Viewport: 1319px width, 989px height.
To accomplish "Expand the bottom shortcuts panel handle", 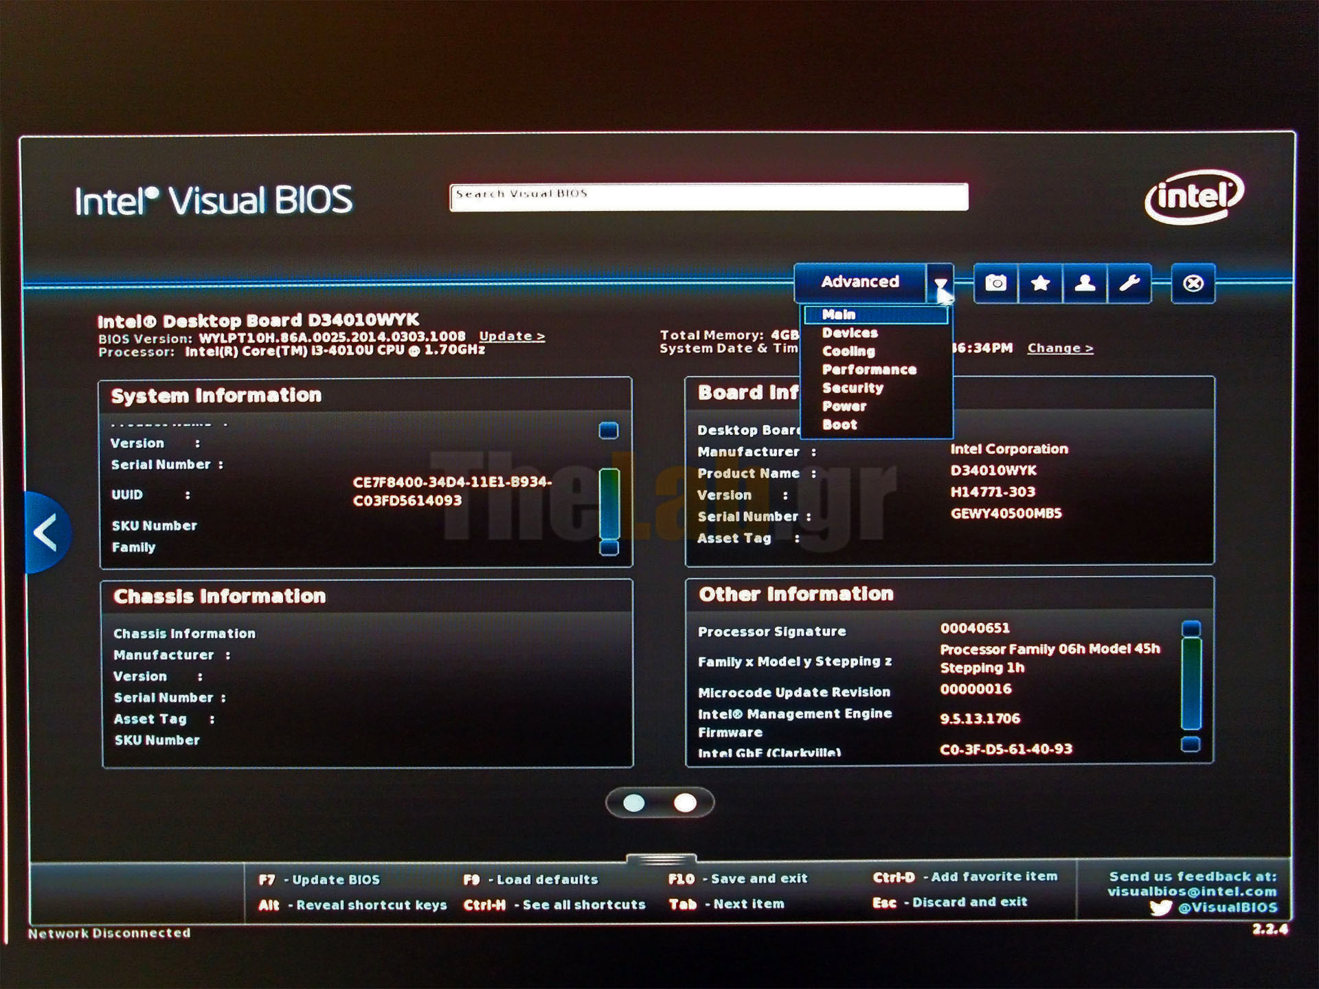I will click(661, 859).
